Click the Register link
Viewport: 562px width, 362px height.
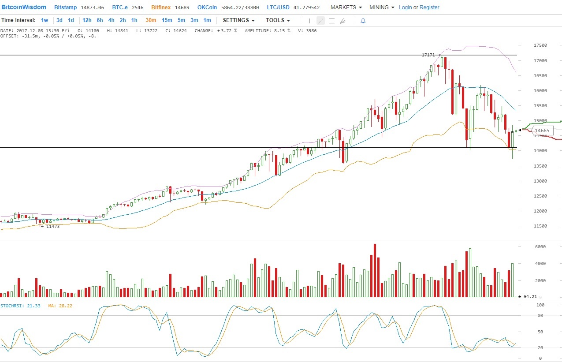click(x=429, y=7)
